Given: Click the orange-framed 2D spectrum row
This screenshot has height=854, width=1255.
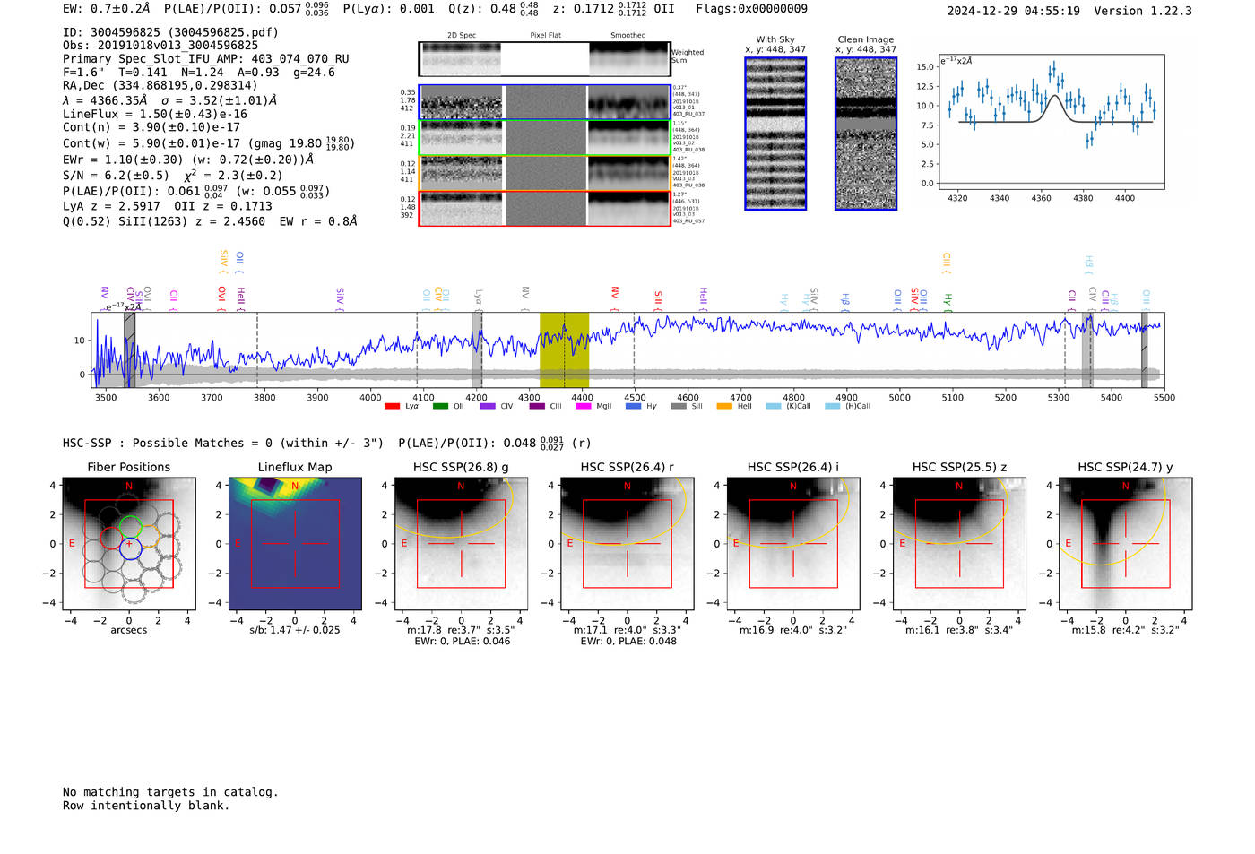Looking at the screenshot, I should 544,173.
